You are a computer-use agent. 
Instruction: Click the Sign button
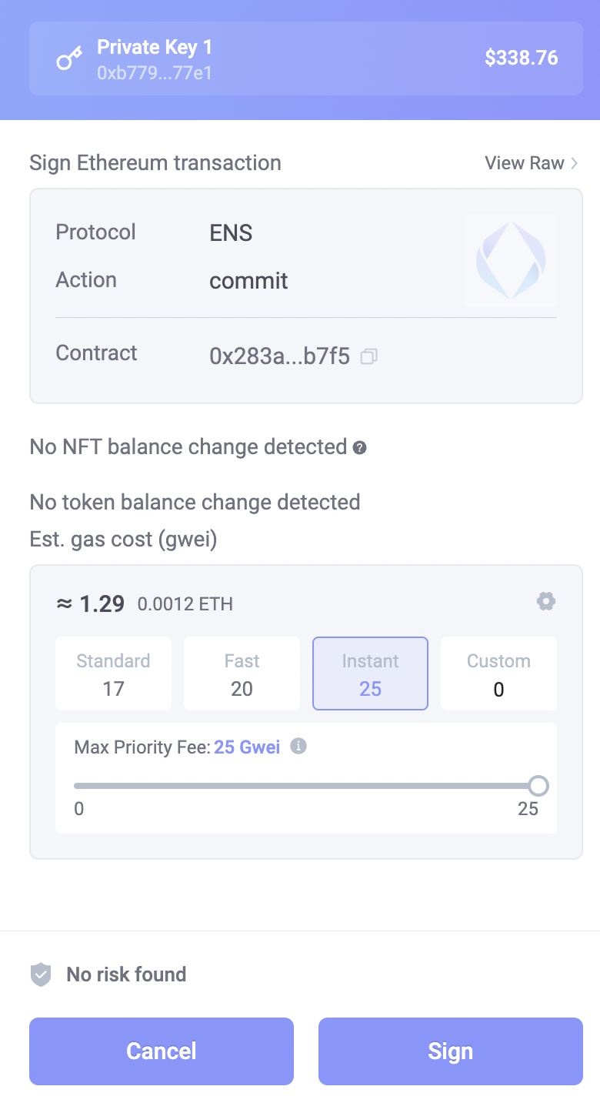(450, 1051)
